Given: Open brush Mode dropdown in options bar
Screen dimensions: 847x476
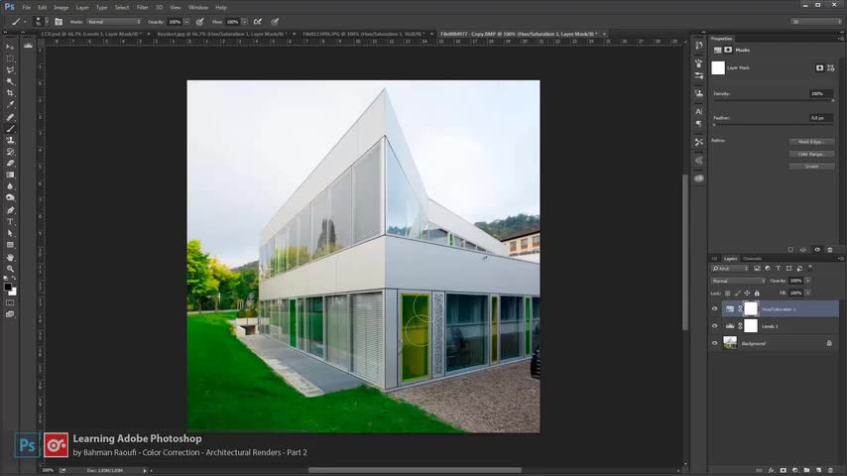Looking at the screenshot, I should [x=114, y=22].
